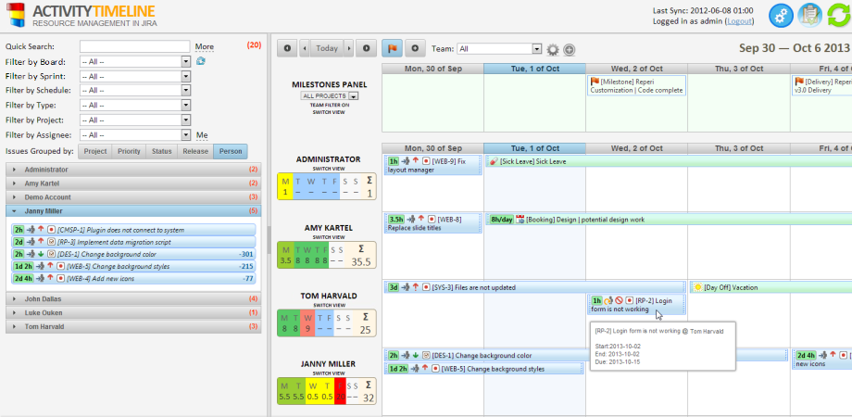Open the ALL PROJECTS milestone dropdown

pyautogui.click(x=329, y=95)
